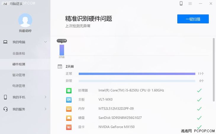The height and width of the screenshot is (134, 216).
Task: Open 全面体检 in the sidebar
Action: point(19,54)
